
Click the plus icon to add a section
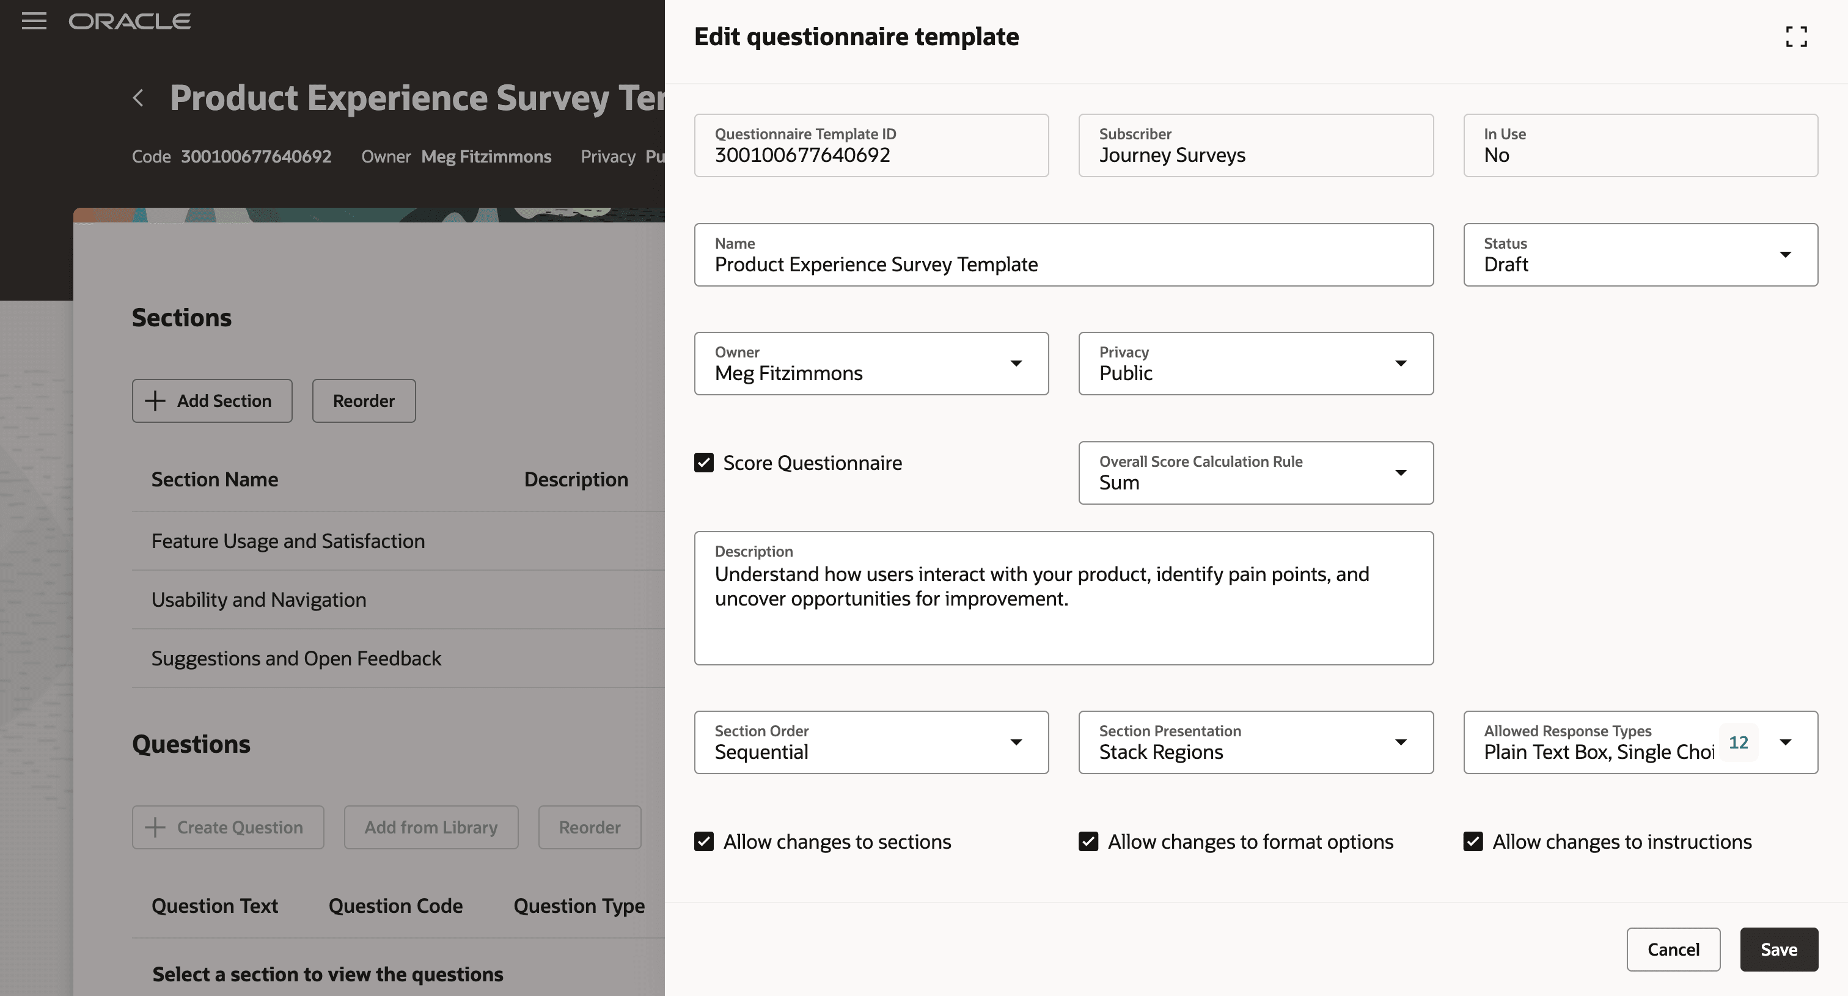tap(155, 400)
